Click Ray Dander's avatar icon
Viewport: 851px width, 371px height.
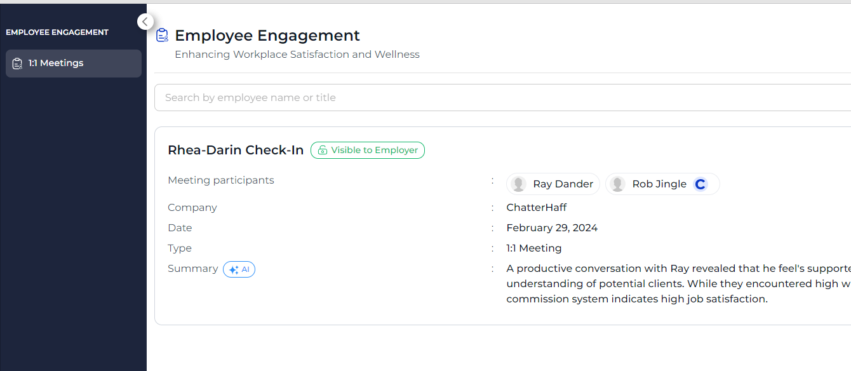pos(519,184)
